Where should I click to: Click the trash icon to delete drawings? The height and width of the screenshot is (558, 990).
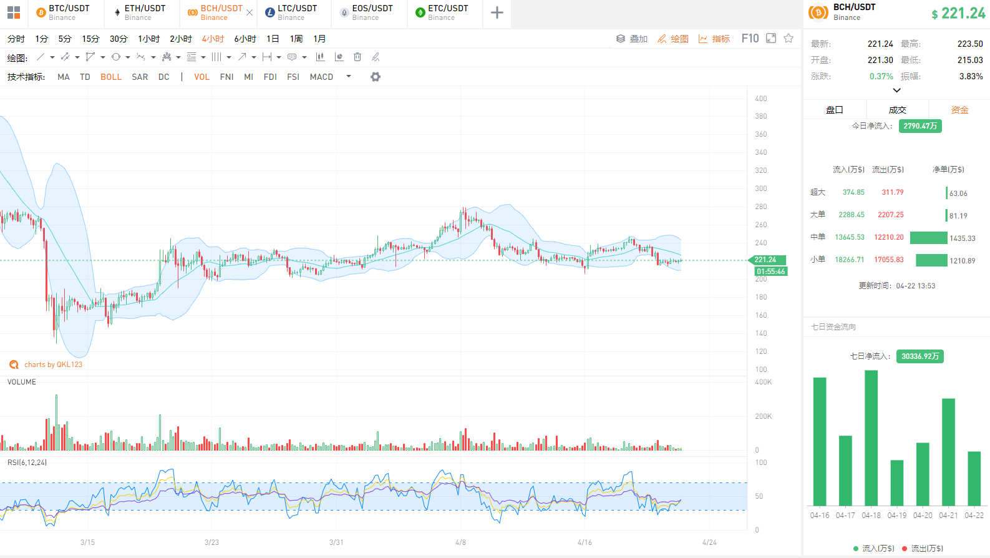(x=357, y=57)
